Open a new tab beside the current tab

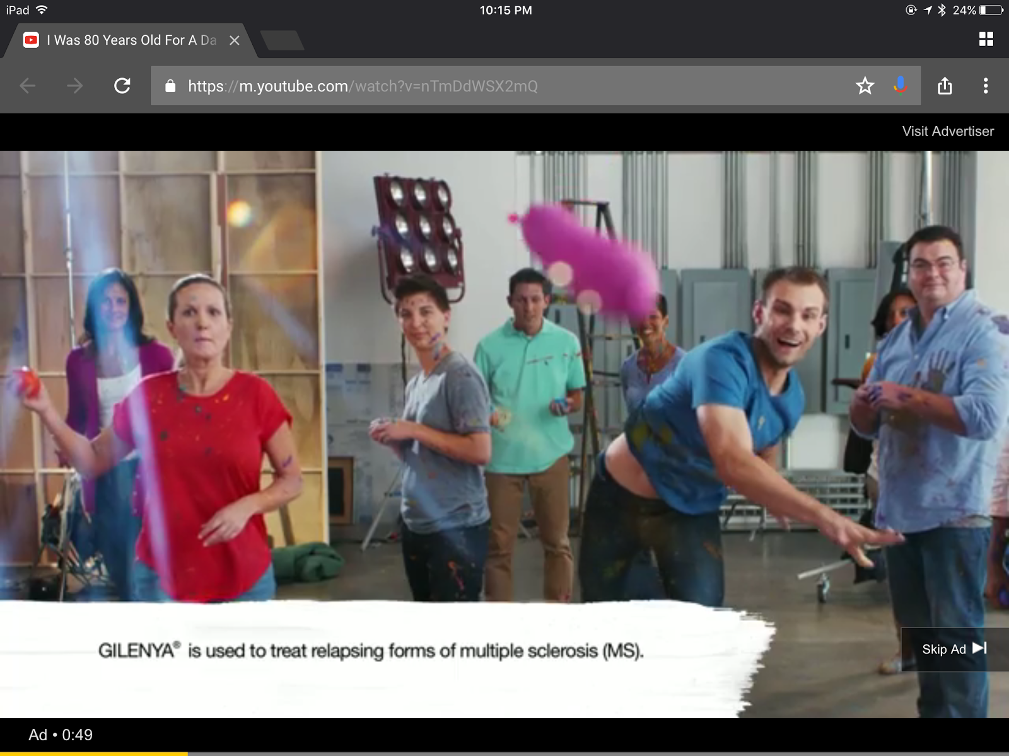(x=282, y=40)
